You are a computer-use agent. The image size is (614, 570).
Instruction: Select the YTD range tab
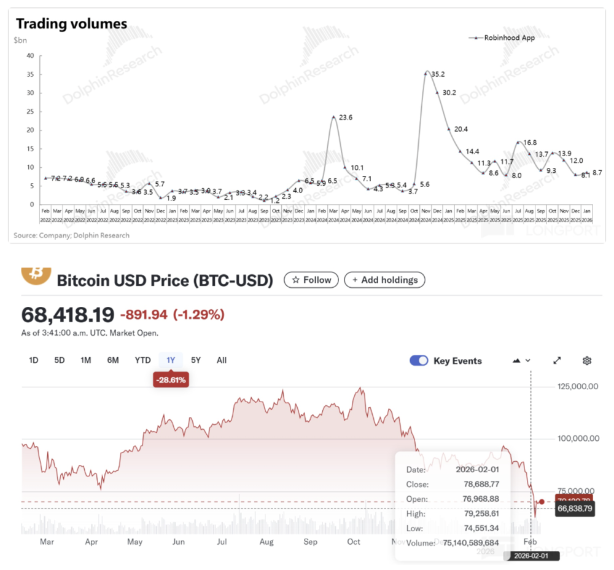142,360
